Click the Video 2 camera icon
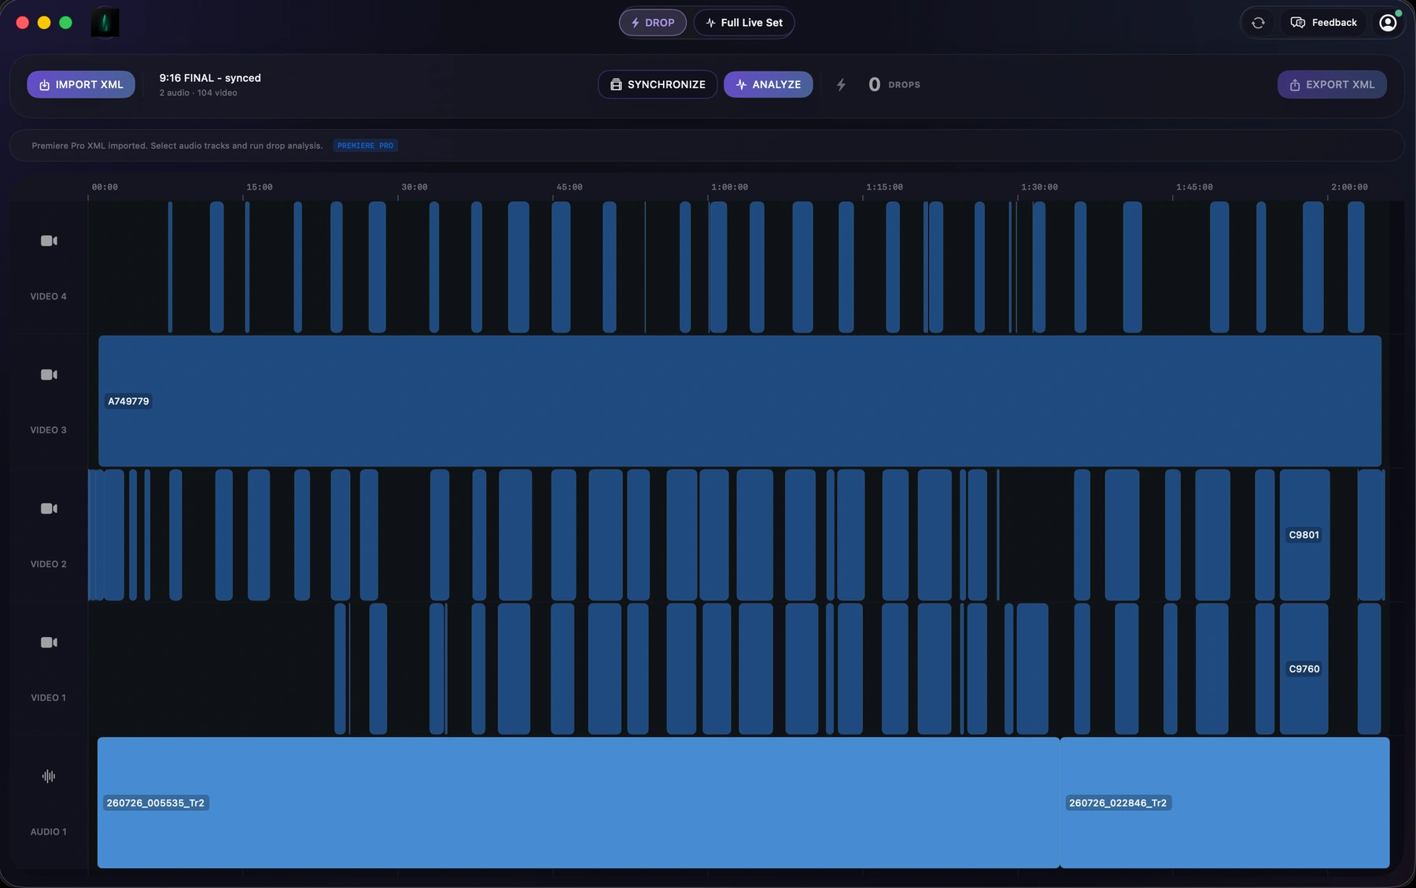Viewport: 1416px width, 888px height. coord(49,509)
